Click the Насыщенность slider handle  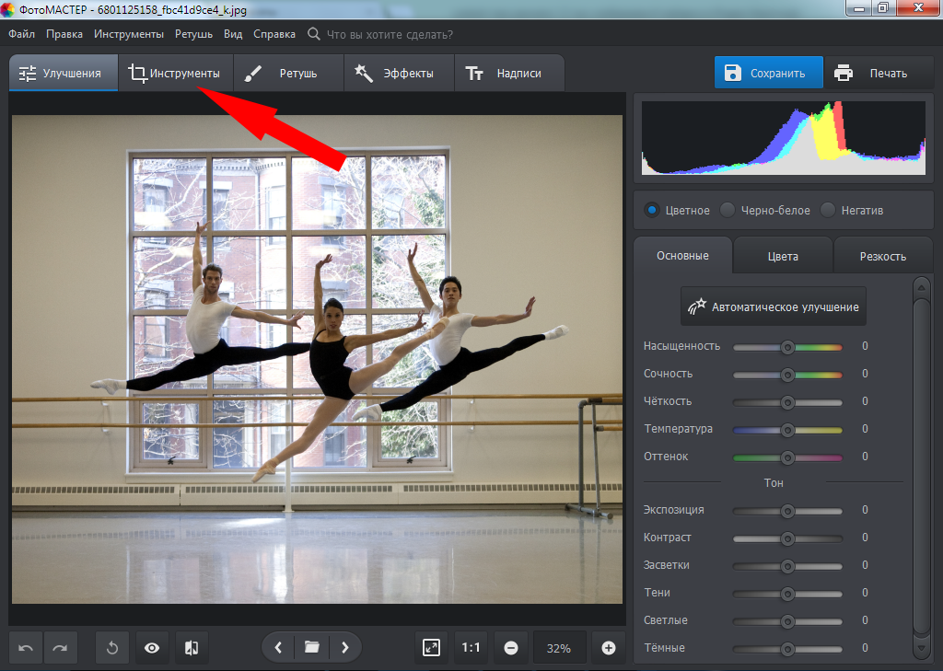(x=787, y=347)
